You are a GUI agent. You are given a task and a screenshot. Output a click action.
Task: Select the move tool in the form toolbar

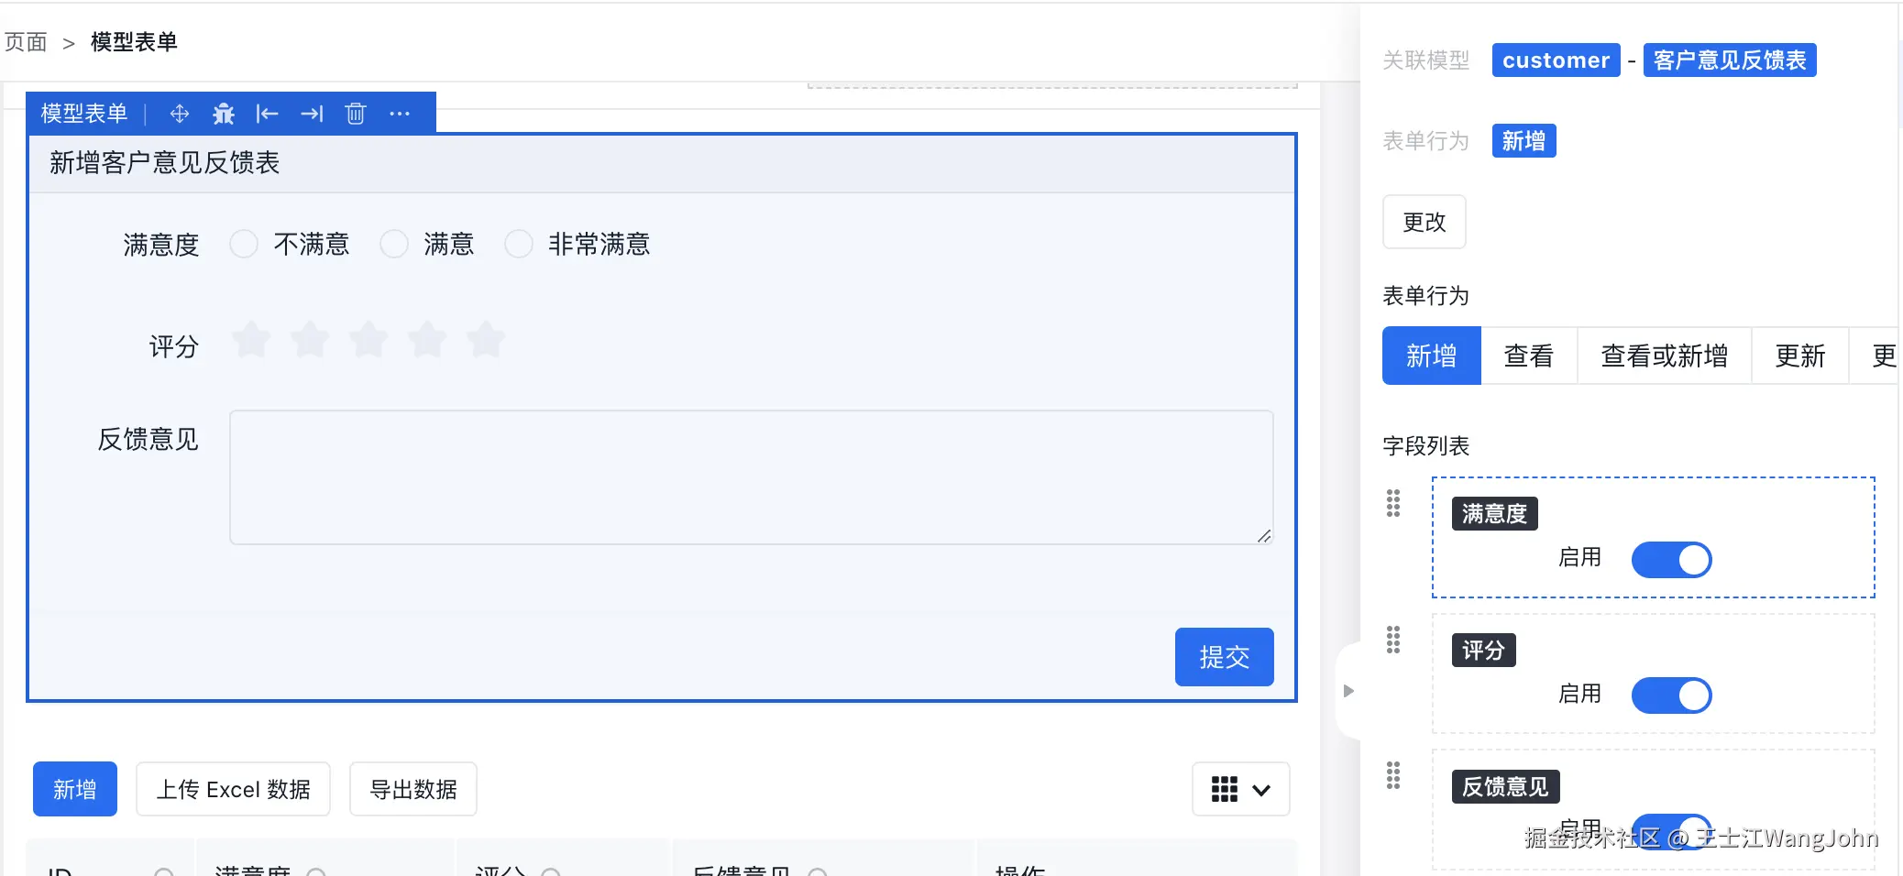point(180,113)
